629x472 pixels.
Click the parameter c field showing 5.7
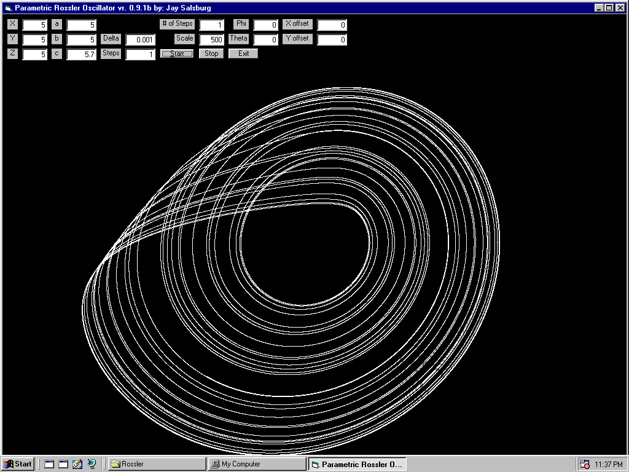[82, 55]
